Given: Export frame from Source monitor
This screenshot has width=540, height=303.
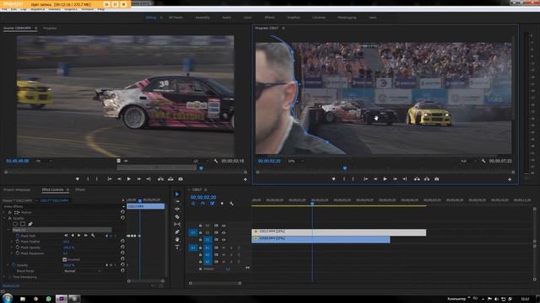Looking at the screenshot, I should pos(181,179).
